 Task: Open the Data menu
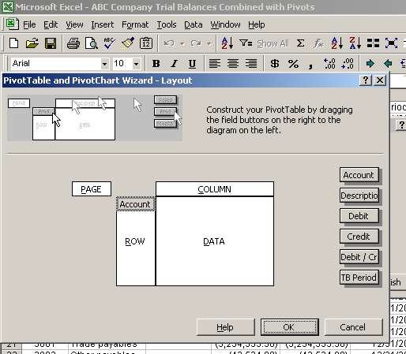pos(194,24)
